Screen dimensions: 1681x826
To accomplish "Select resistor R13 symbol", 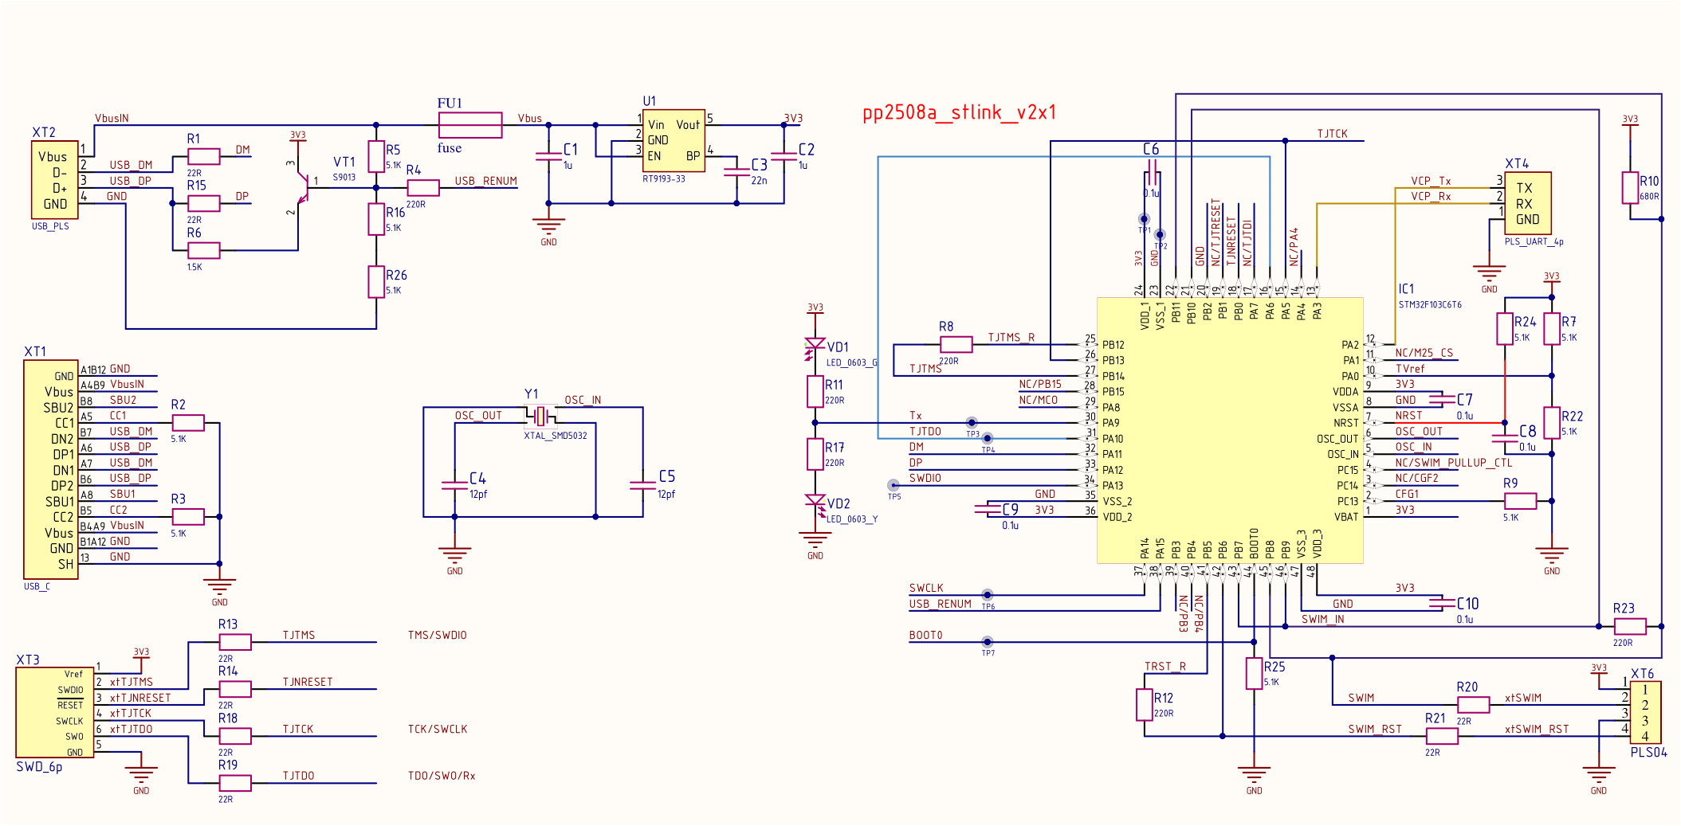I will coord(235,642).
